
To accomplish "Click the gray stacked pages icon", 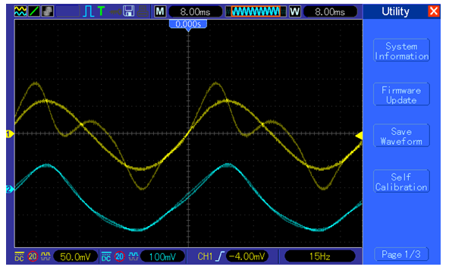I will tap(48, 11).
